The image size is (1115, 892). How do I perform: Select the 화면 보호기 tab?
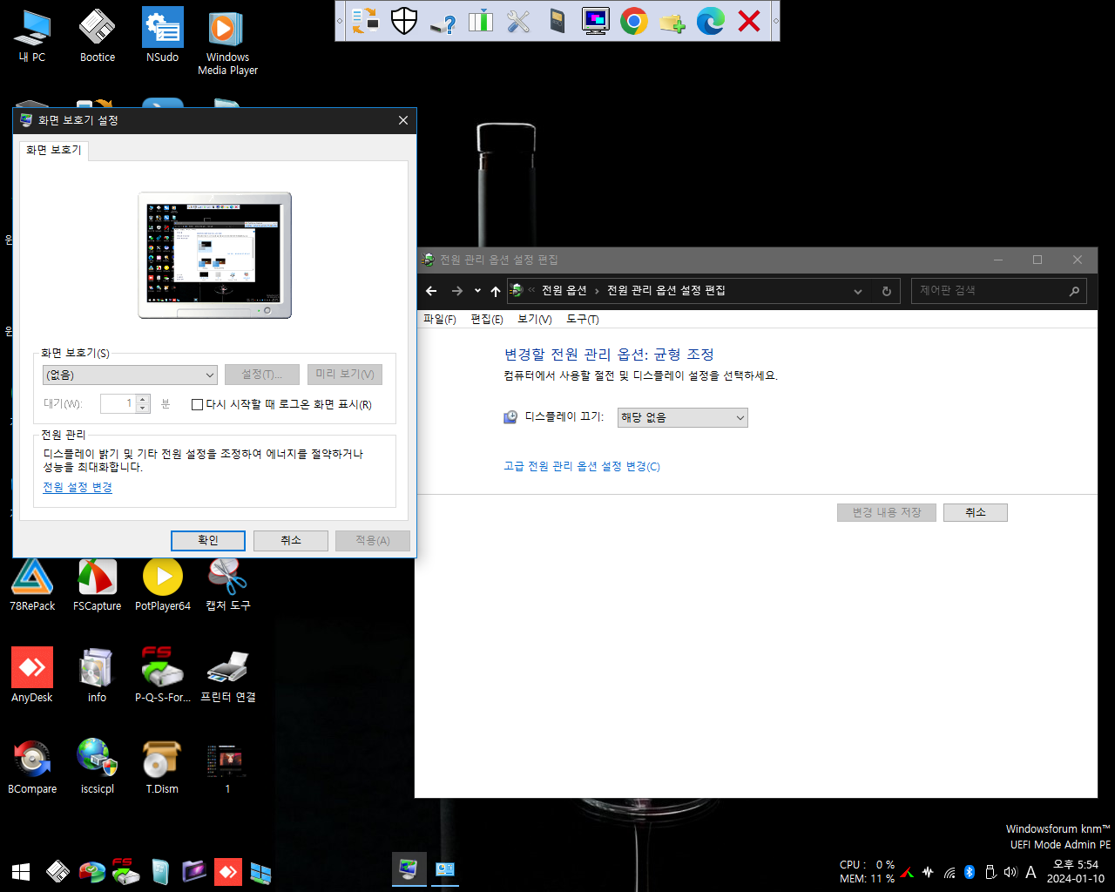coord(54,150)
